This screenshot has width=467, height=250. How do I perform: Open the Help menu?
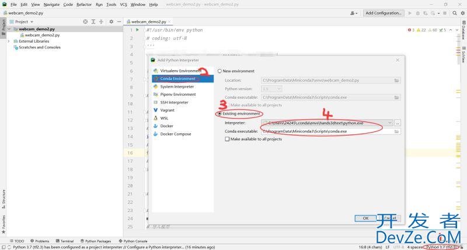[x=154, y=5]
